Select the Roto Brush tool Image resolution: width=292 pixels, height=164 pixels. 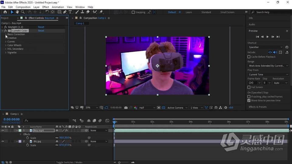pyautogui.click(x=95, y=12)
